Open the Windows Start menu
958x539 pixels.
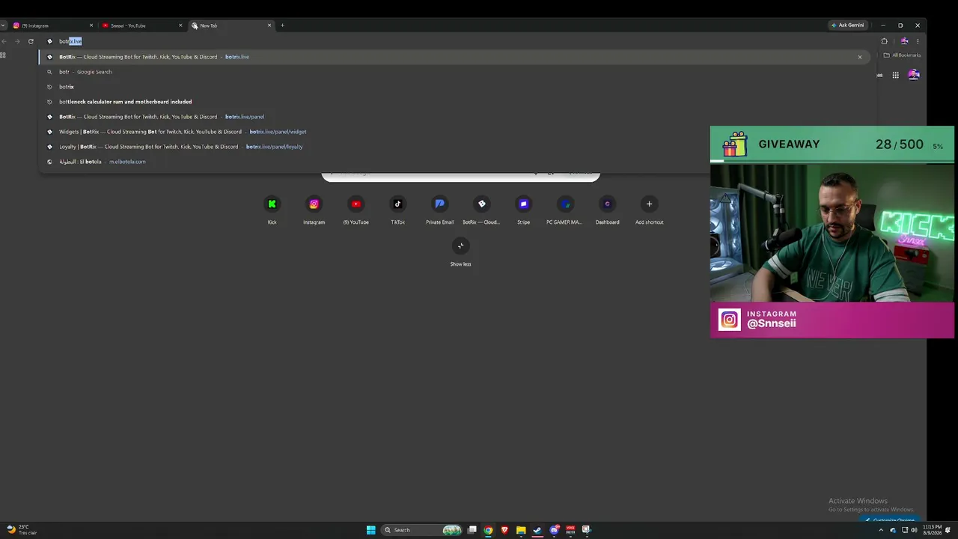(x=370, y=530)
